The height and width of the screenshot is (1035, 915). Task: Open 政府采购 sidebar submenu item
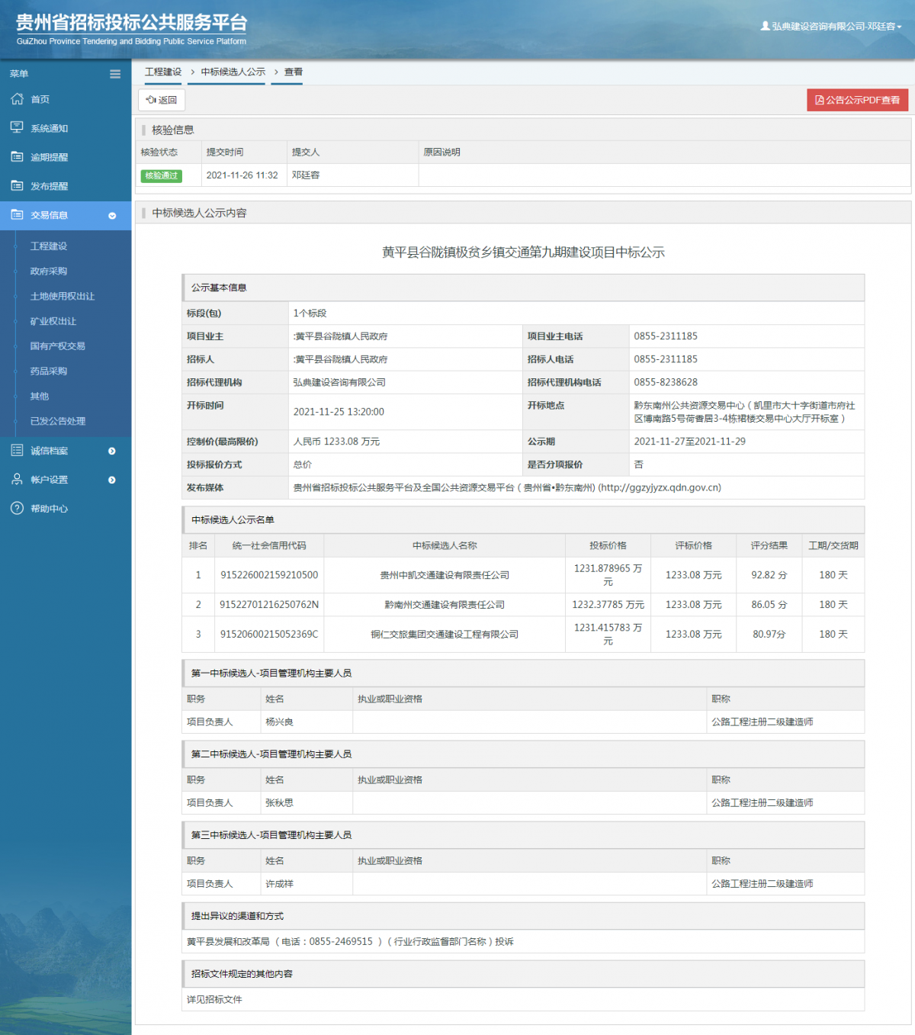click(49, 272)
